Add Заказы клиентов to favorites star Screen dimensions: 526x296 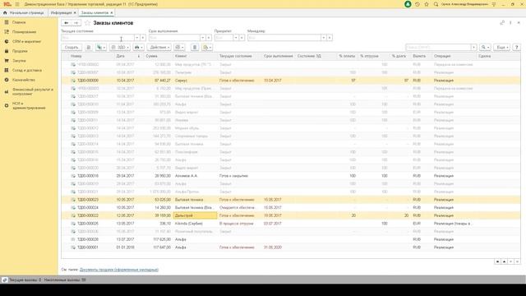(88, 23)
